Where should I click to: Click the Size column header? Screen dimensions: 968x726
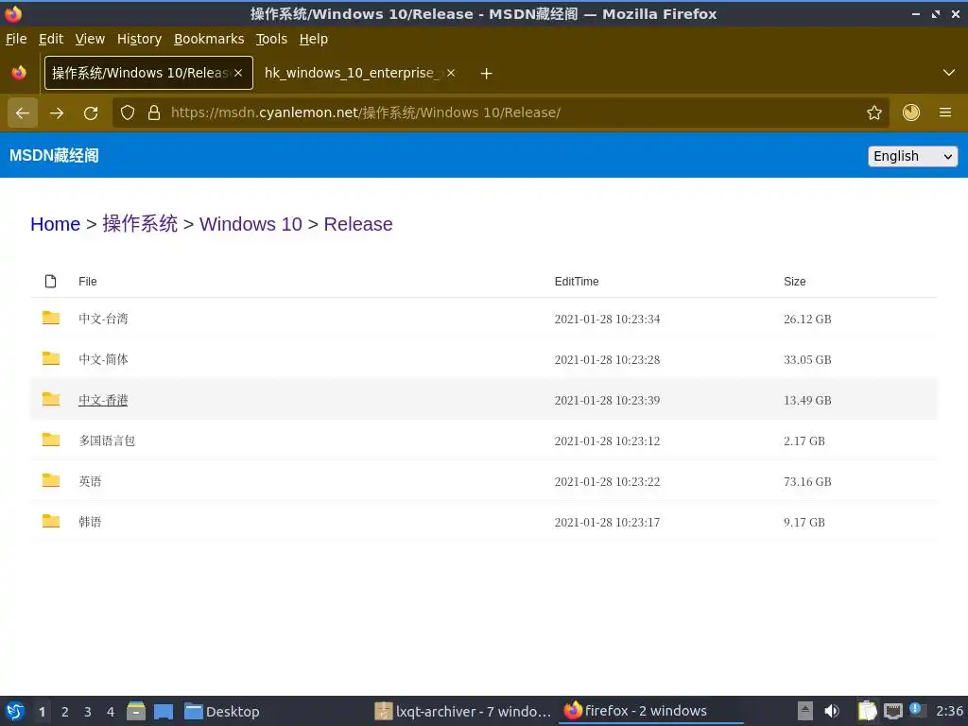click(794, 282)
